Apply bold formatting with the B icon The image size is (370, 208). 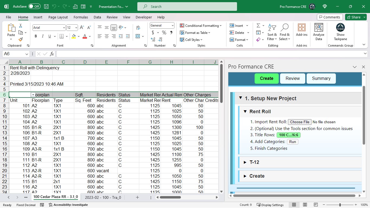(36, 36)
